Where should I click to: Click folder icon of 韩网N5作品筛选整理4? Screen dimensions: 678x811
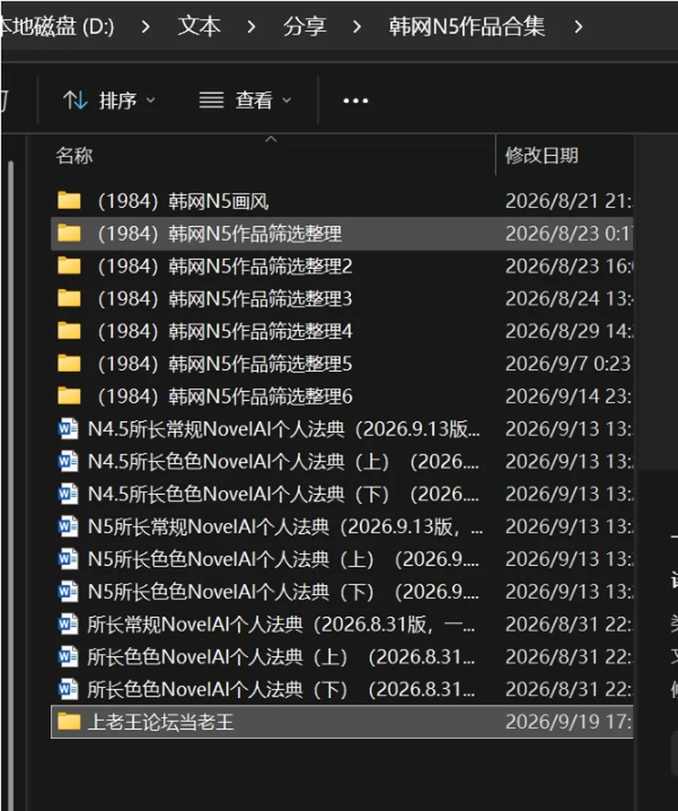(x=69, y=331)
